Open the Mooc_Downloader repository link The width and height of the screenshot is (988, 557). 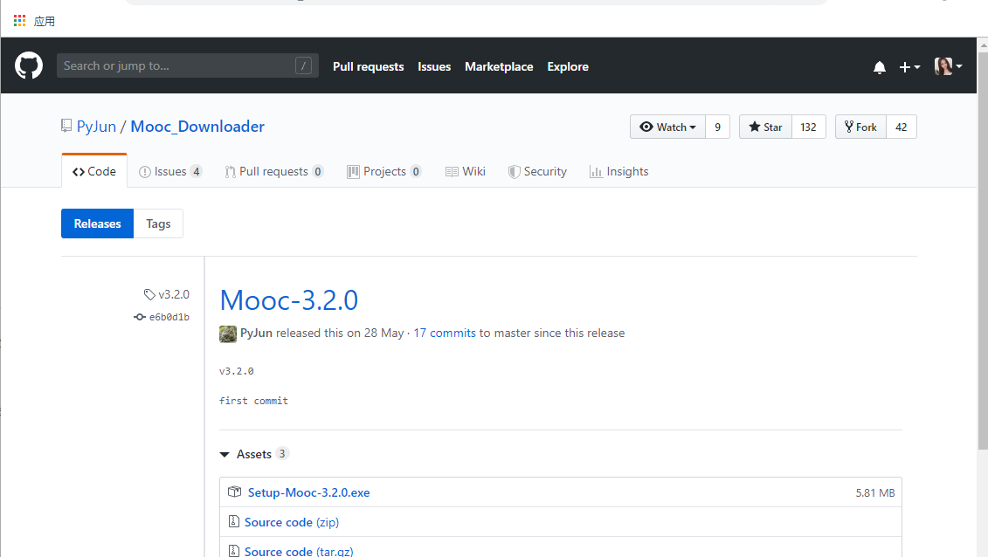pyautogui.click(x=197, y=127)
